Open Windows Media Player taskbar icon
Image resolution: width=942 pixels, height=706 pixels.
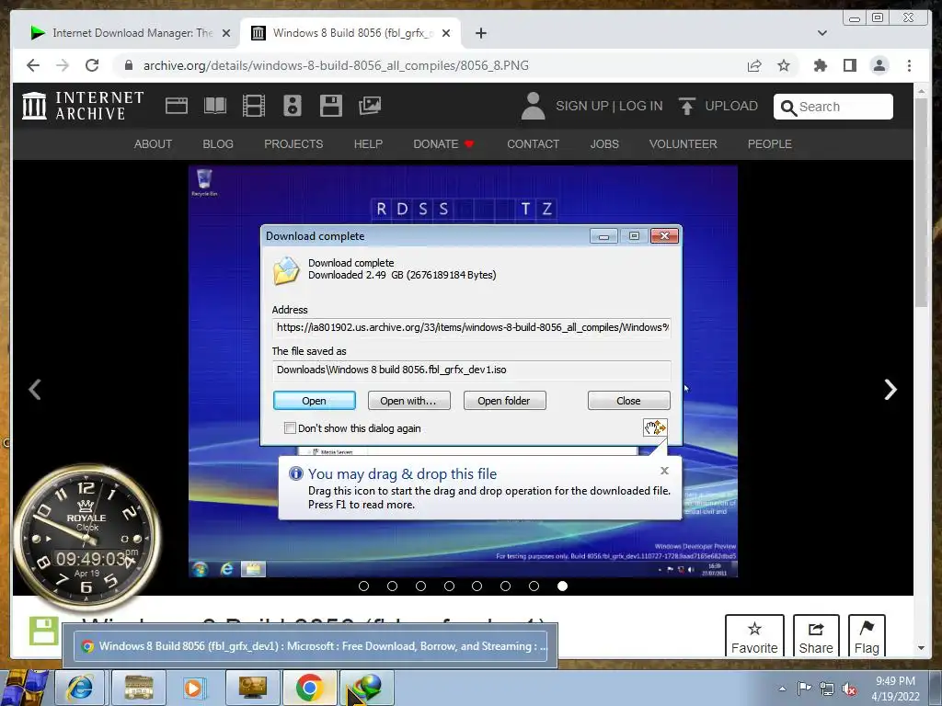tap(195, 688)
